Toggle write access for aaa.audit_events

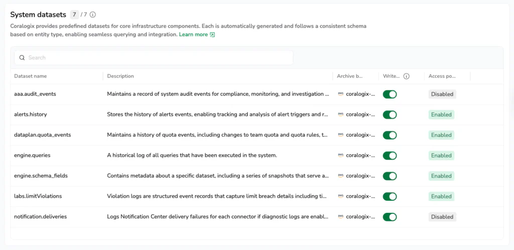click(390, 94)
